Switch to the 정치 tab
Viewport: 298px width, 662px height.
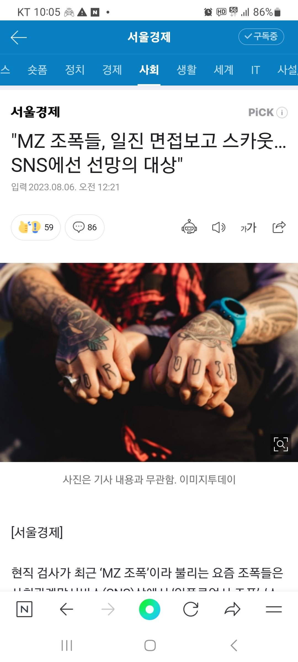point(75,70)
